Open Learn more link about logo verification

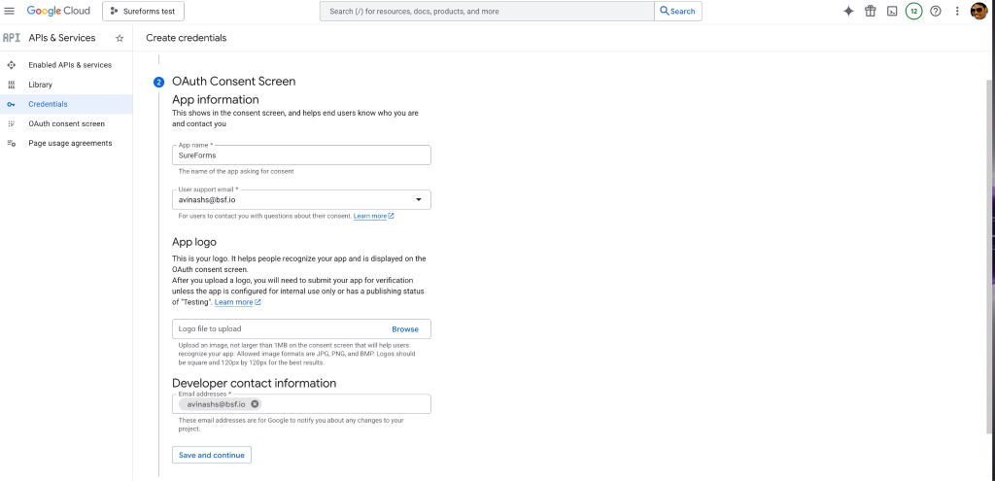pos(237,302)
